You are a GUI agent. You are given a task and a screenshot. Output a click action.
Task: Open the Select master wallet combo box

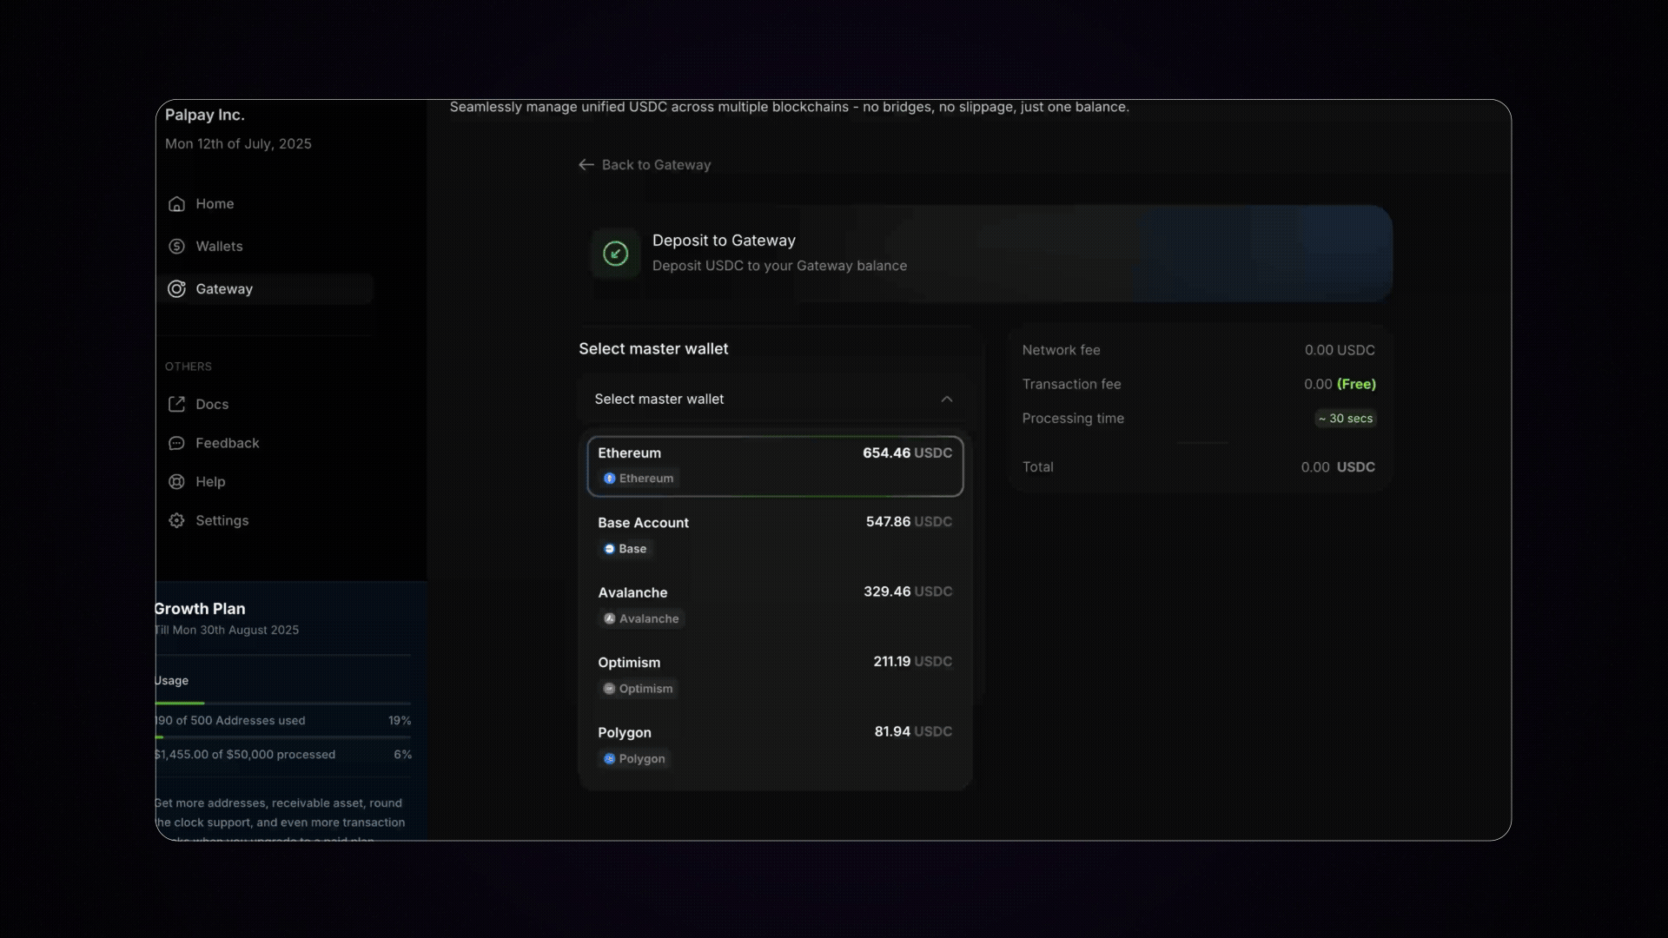point(775,400)
